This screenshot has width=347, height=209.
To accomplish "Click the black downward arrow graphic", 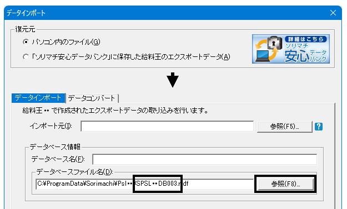I will click(173, 80).
